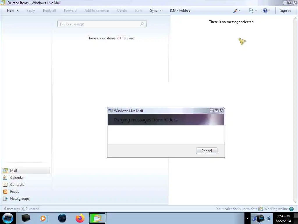Click the Windows Live Mail taskbar button
Viewport: 298px width, 224px height.
click(x=97, y=218)
